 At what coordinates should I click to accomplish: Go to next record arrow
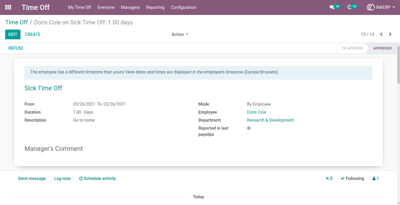pyautogui.click(x=390, y=34)
